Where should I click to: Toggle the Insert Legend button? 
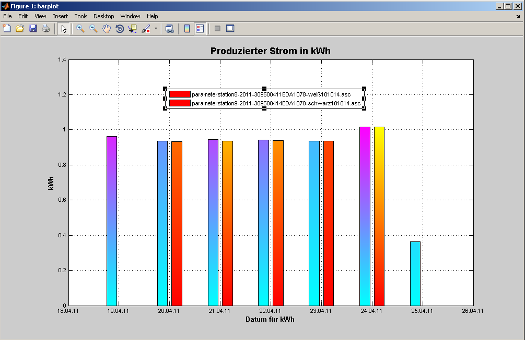pyautogui.click(x=200, y=29)
